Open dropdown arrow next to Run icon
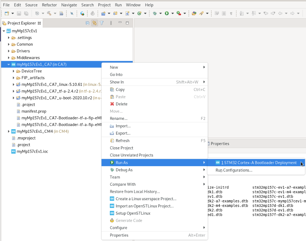 click(x=173, y=13)
